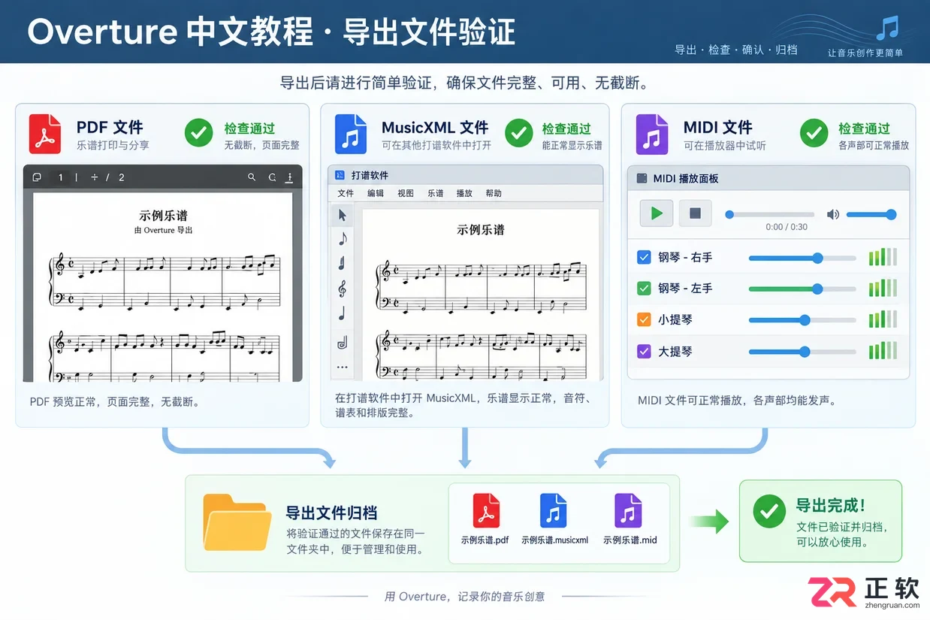Adjust the master volume slider beside the speaker

[871, 215]
